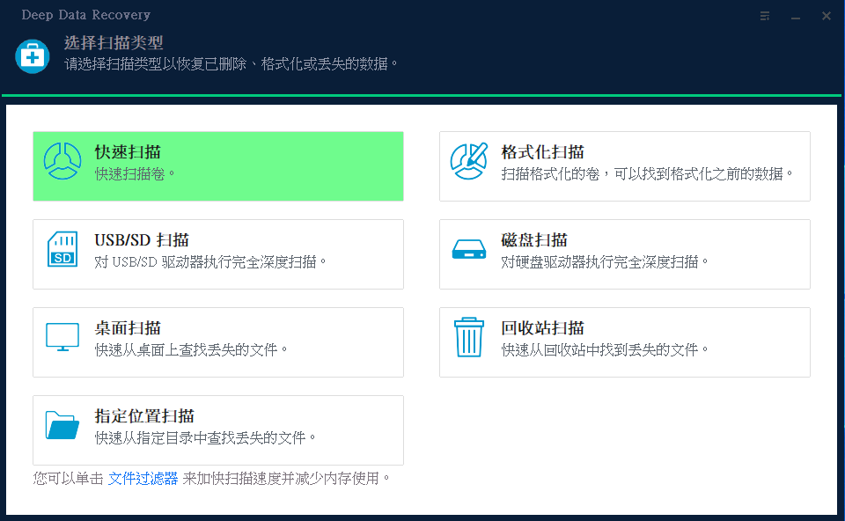Minimize the Deep Data Recovery window
This screenshot has width=845, height=521.
796,16
